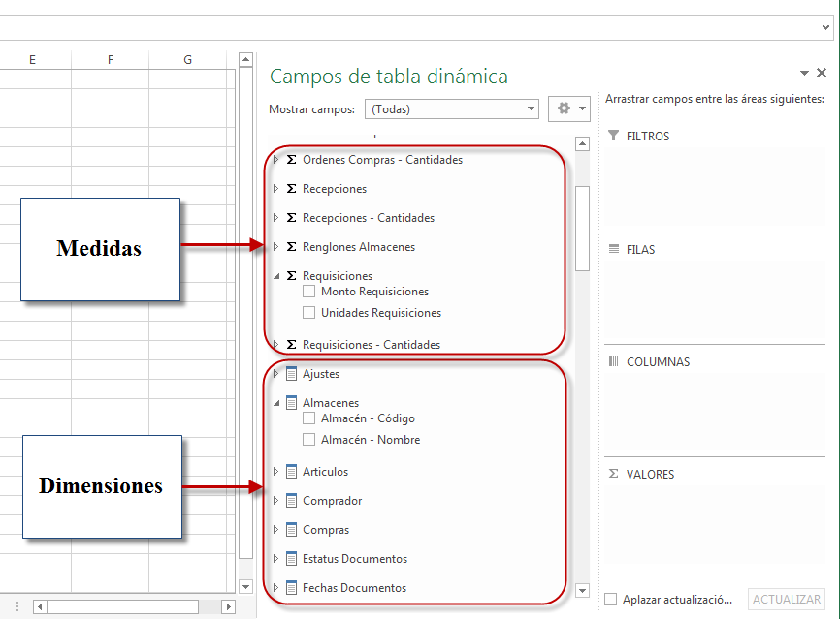Select the Sigma icon next to Recepciones

pyautogui.click(x=291, y=189)
